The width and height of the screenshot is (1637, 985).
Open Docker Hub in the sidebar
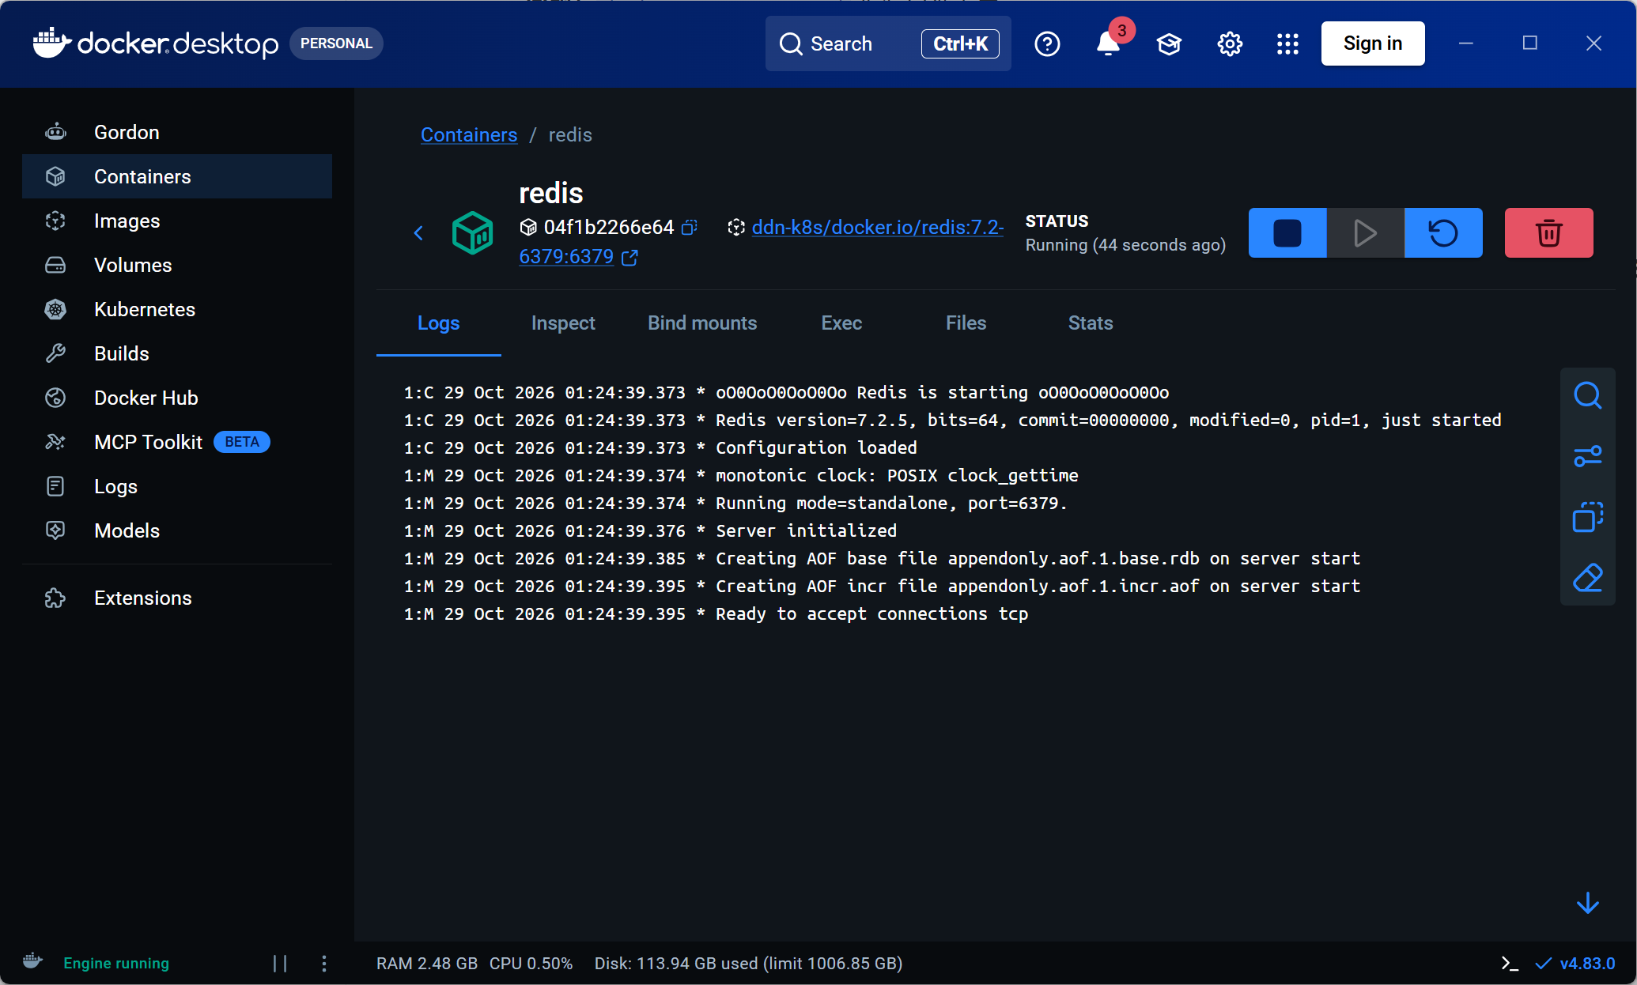[177, 398]
